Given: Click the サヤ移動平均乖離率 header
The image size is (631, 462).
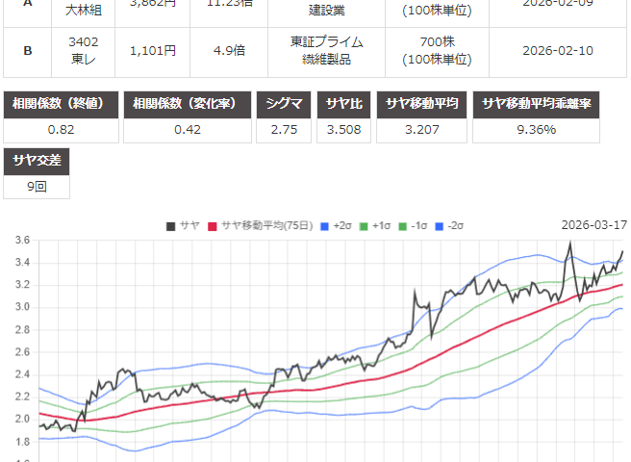Looking at the screenshot, I should [548, 105].
